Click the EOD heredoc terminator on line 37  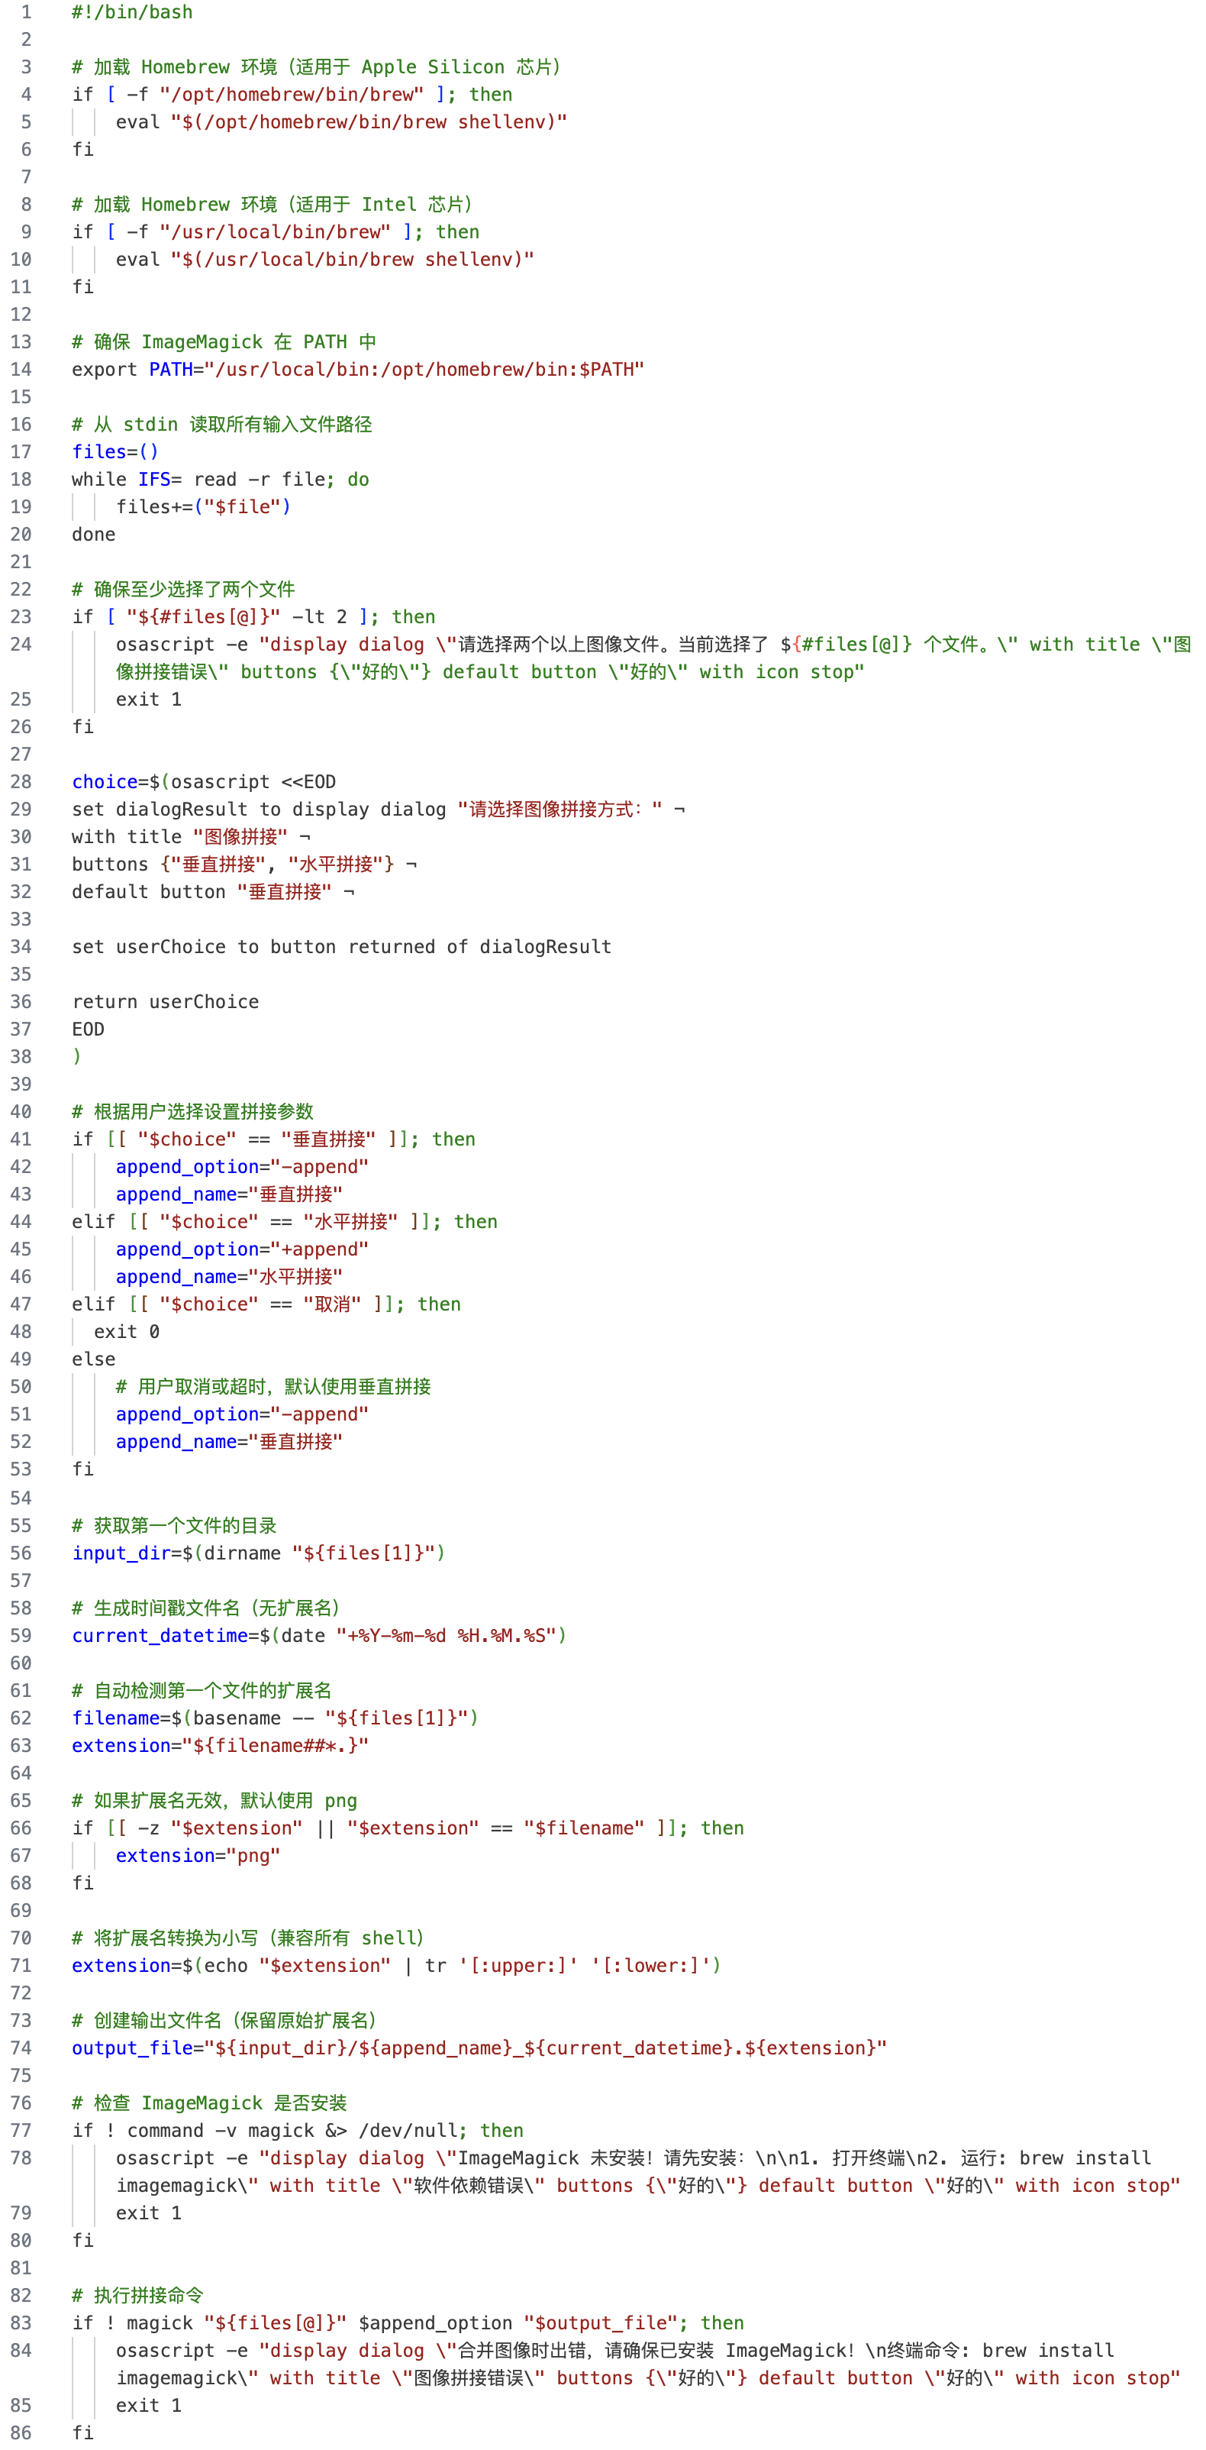pos(88,1029)
